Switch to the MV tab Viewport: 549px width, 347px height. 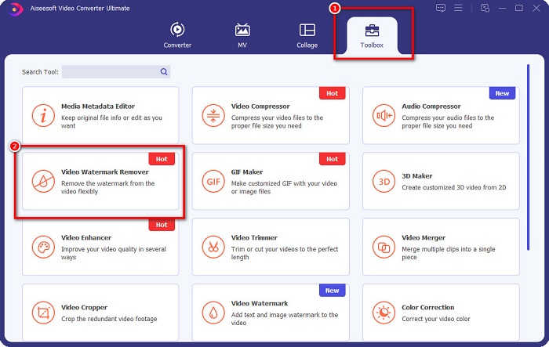242,35
